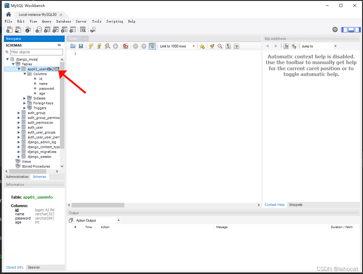The height and width of the screenshot is (274, 363).
Task: Toggle invisible characters pilcrow button
Action: (228, 46)
